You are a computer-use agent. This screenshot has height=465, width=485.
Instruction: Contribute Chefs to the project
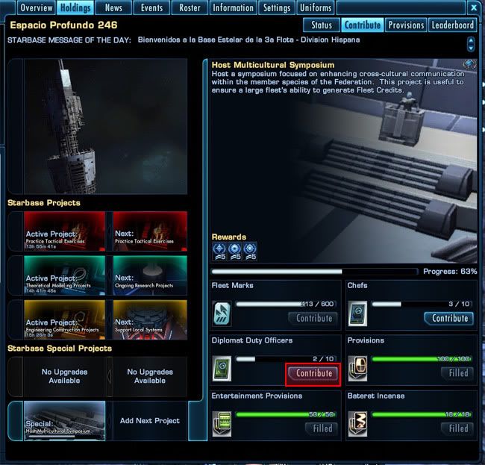coord(449,319)
